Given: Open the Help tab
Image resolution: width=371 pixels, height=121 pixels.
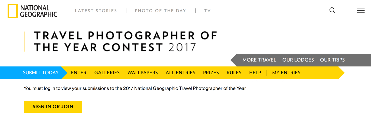Looking at the screenshot, I should pyautogui.click(x=255, y=73).
